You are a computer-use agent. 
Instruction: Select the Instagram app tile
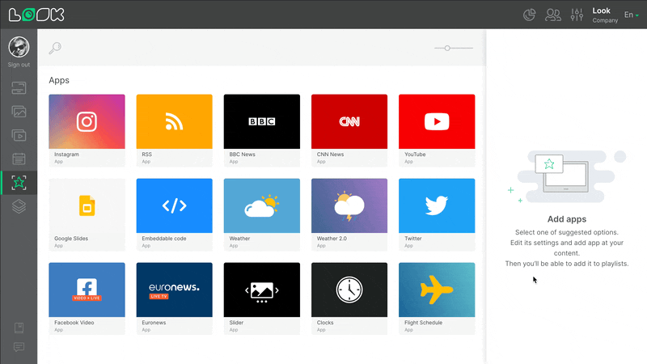click(87, 121)
